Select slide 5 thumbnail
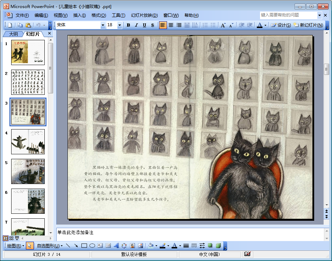Screen dimensions: 332x261 pos(28,171)
